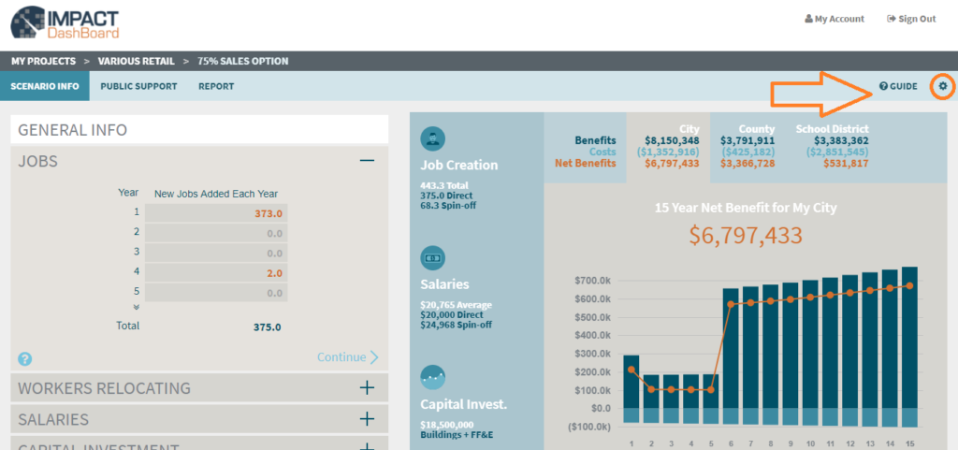
Task: Expand the Workers Relocating section
Action: coord(367,387)
